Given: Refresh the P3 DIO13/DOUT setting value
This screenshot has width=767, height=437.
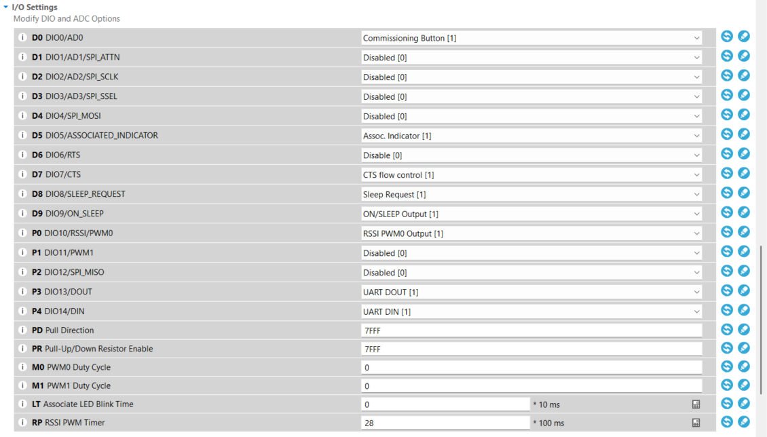Looking at the screenshot, I should (726, 290).
